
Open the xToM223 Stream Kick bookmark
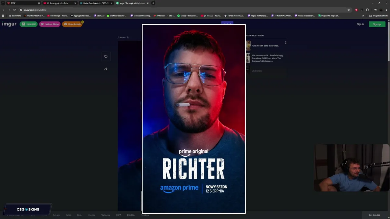point(117,16)
